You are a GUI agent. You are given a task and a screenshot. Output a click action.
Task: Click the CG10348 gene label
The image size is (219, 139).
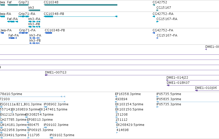click(x=51, y=2)
